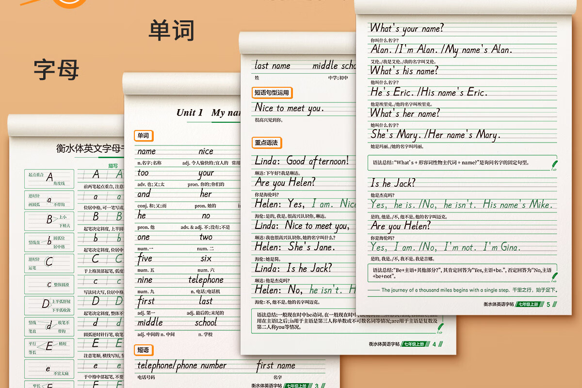Click the green quill icon on page 4
The height and width of the screenshot is (388, 582).
pyautogui.click(x=440, y=329)
